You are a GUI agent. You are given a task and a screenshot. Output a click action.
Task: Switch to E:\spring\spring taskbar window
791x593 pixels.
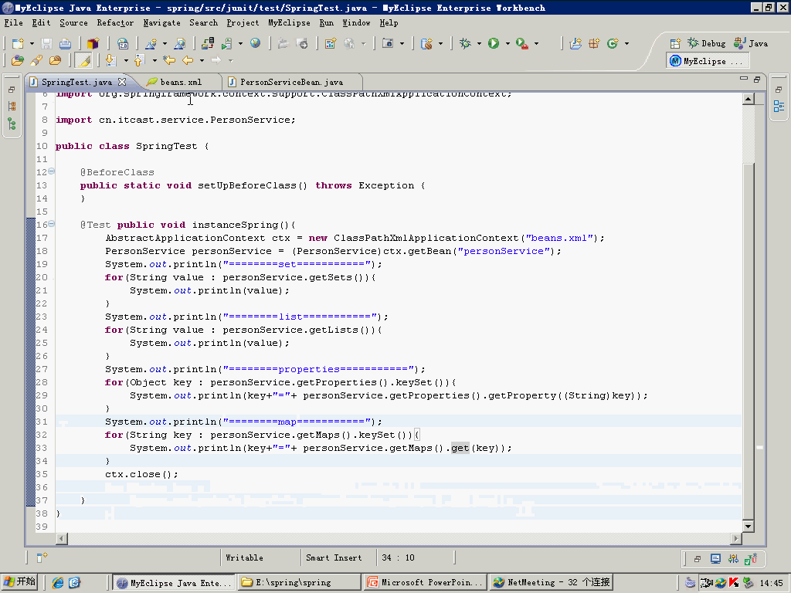click(x=299, y=582)
